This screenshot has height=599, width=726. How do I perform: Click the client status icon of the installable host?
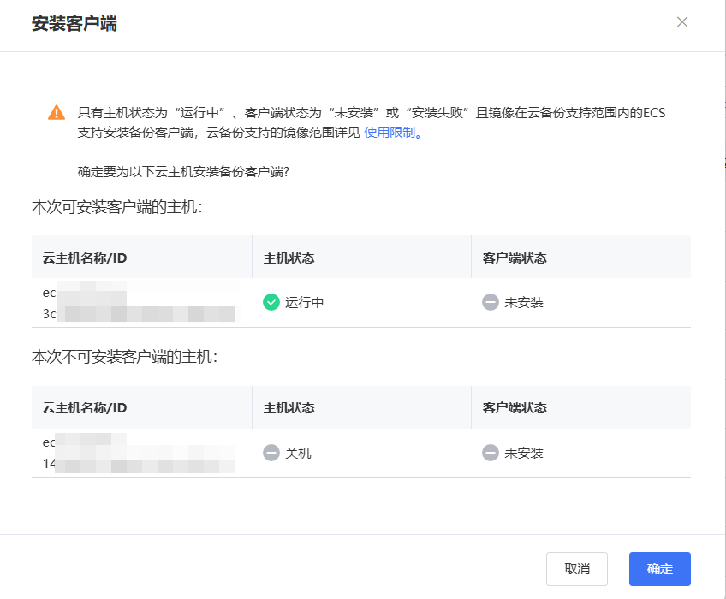(x=489, y=301)
